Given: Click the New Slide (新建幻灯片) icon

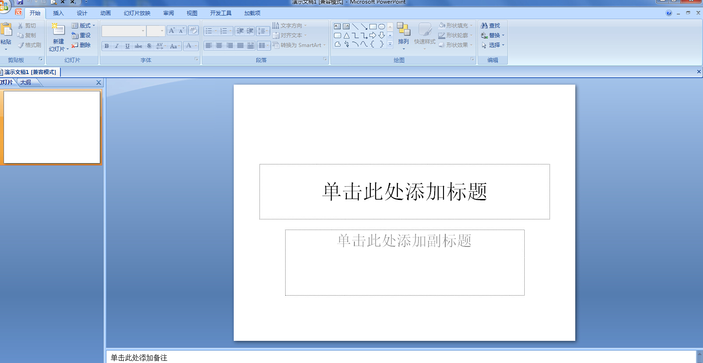Looking at the screenshot, I should point(58,29).
